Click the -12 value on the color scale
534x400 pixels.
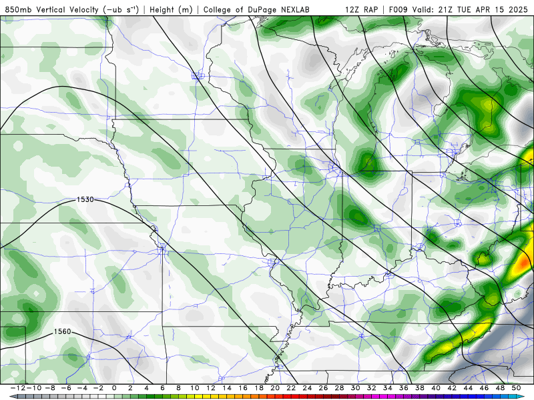pos(18,388)
